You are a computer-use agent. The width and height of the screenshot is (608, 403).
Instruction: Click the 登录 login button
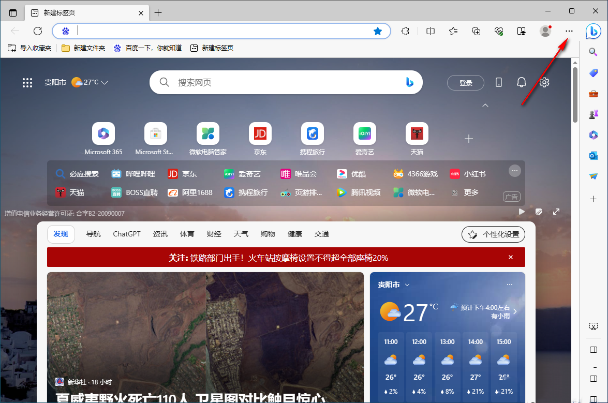tap(466, 83)
